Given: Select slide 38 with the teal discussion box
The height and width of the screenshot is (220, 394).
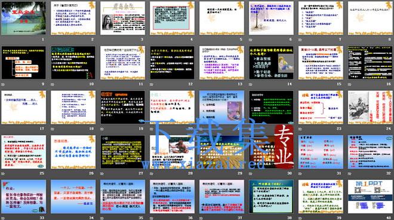Looking at the screenshot, I should coord(271,196).
